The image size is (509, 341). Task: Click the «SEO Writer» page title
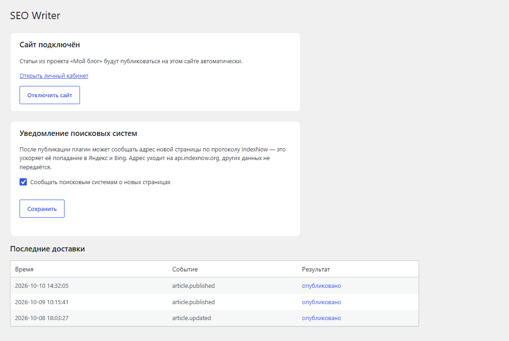(35, 15)
